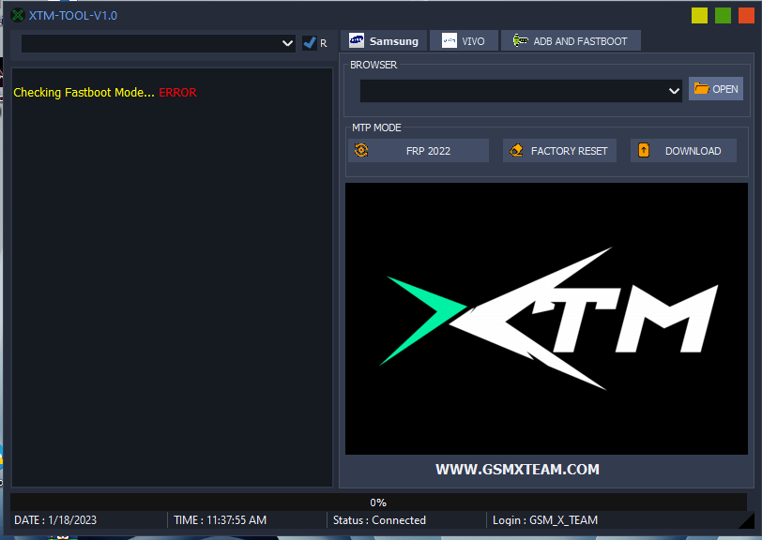Click the DATE : 1/18/2023 status entry
This screenshot has width=762, height=540.
pos(55,520)
